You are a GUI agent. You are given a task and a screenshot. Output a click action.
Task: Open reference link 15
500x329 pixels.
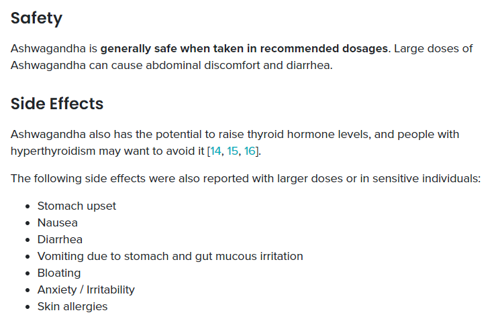point(232,151)
